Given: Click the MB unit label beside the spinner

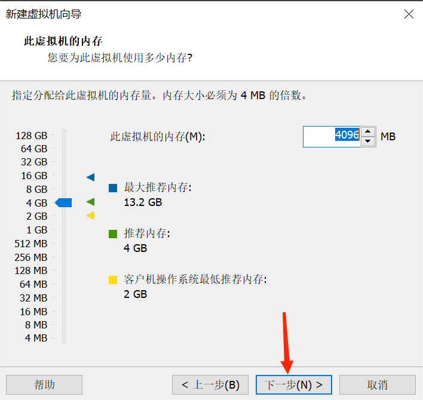Looking at the screenshot, I should tap(388, 137).
